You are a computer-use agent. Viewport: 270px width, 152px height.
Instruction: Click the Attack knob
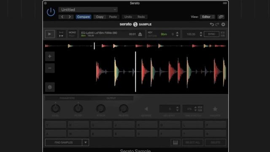click(101, 109)
